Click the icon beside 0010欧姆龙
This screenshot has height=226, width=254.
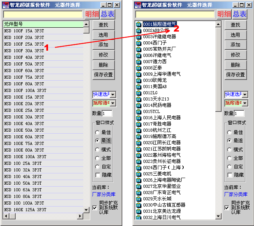tap(139, 80)
